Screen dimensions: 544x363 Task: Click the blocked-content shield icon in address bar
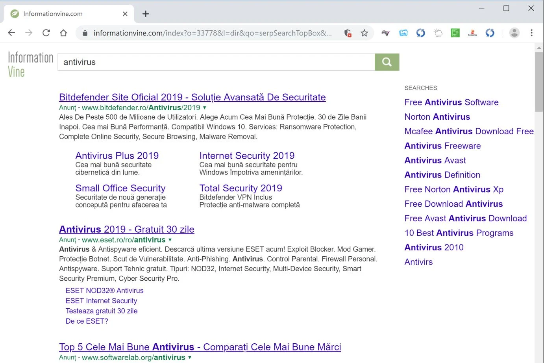348,33
